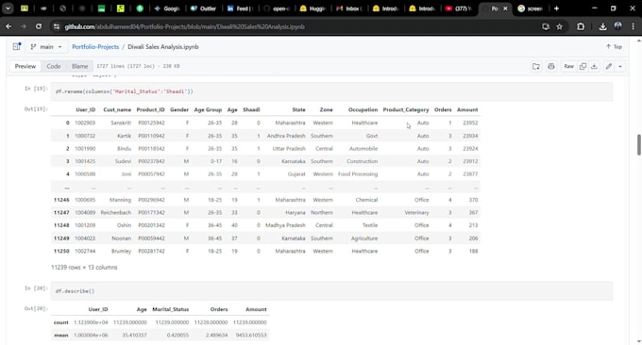Open the tab search dropdown arrow
The image size is (642, 345).
[8, 8]
